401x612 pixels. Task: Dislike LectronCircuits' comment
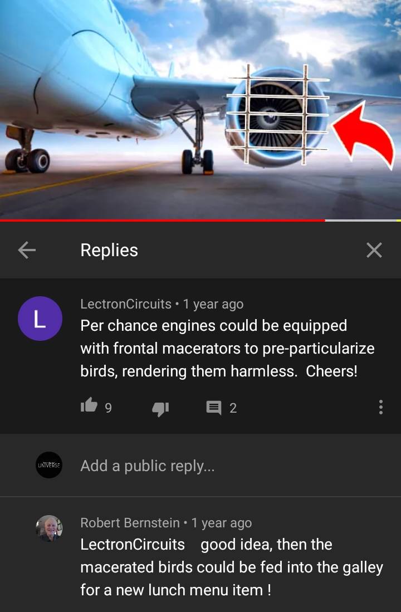tap(160, 409)
